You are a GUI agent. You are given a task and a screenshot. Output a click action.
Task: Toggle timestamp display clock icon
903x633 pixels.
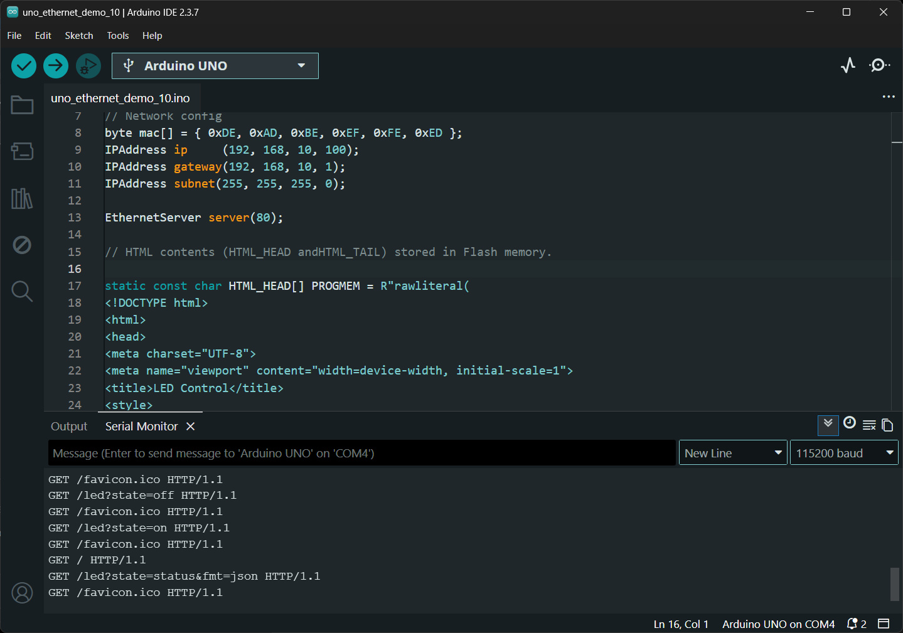tap(850, 423)
